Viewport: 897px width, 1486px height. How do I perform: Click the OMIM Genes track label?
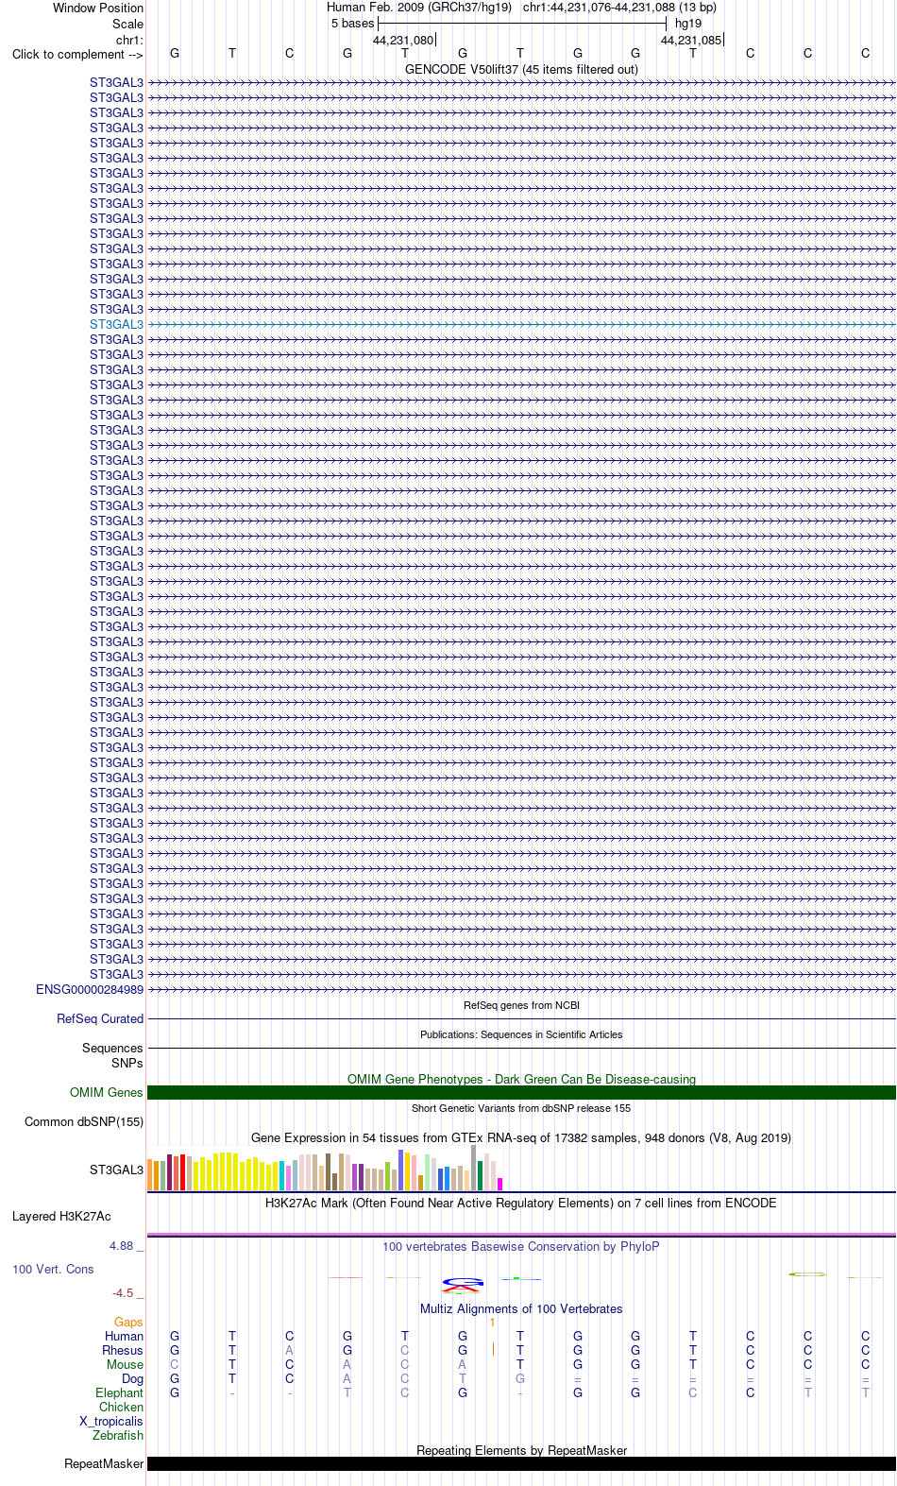pyautogui.click(x=107, y=1092)
